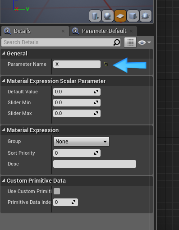Select sphere preview mesh shape
This screenshot has width=179, height=230.
(x=108, y=16)
